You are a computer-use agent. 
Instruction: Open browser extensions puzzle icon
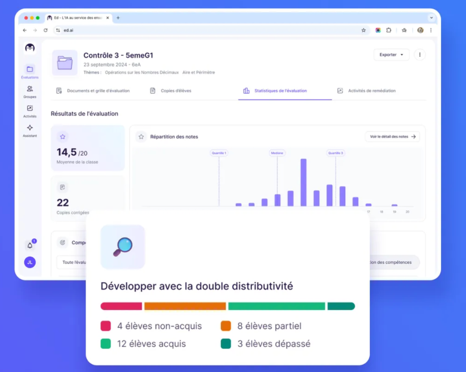click(x=389, y=30)
